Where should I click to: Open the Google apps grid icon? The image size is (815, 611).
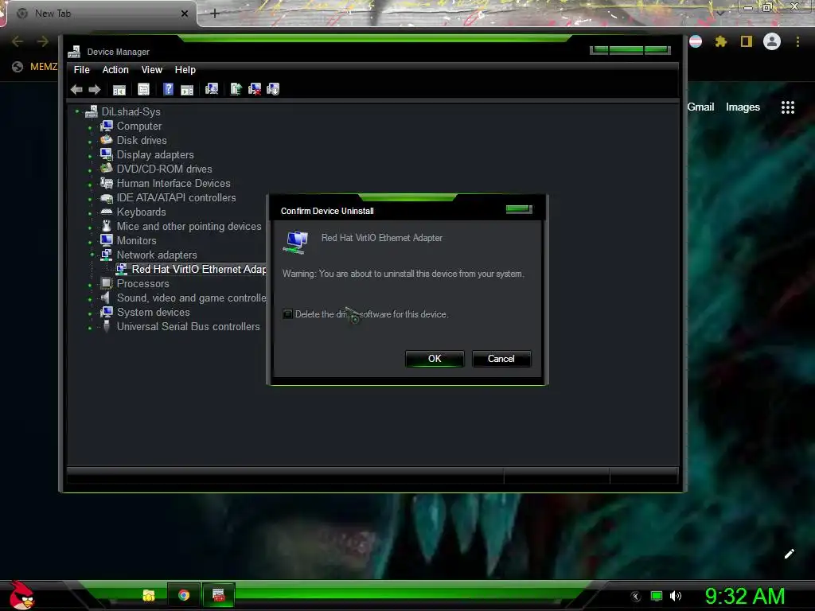pos(787,107)
